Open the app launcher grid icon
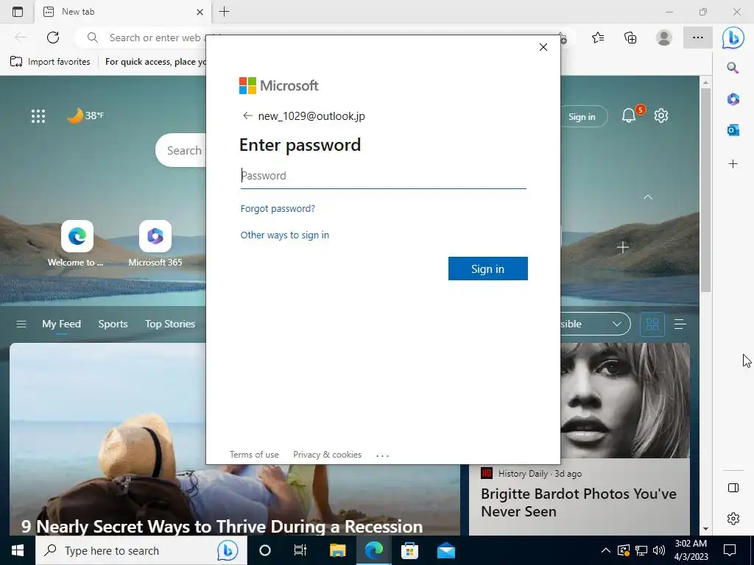Image resolution: width=754 pixels, height=565 pixels. point(38,116)
